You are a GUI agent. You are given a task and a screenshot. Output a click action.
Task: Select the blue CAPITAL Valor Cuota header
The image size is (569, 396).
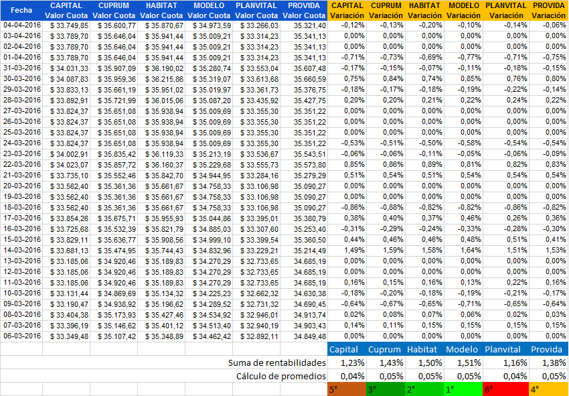click(x=66, y=11)
